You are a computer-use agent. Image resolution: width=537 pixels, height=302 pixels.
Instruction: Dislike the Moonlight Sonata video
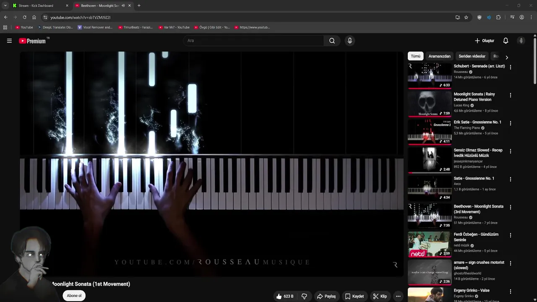[304, 296]
